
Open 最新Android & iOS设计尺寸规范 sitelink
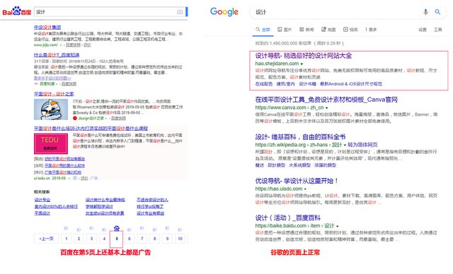[351, 84]
